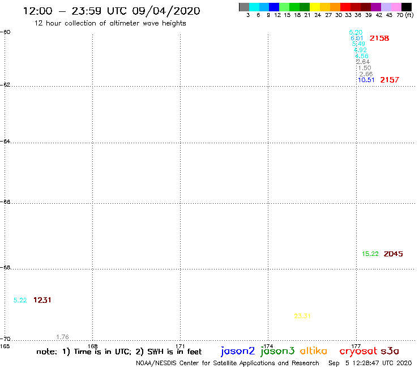
Task: Select the dark red time label 2045
Action: point(393,254)
